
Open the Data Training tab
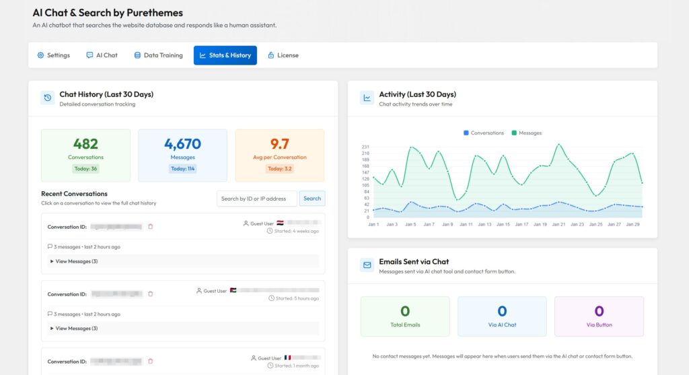158,55
